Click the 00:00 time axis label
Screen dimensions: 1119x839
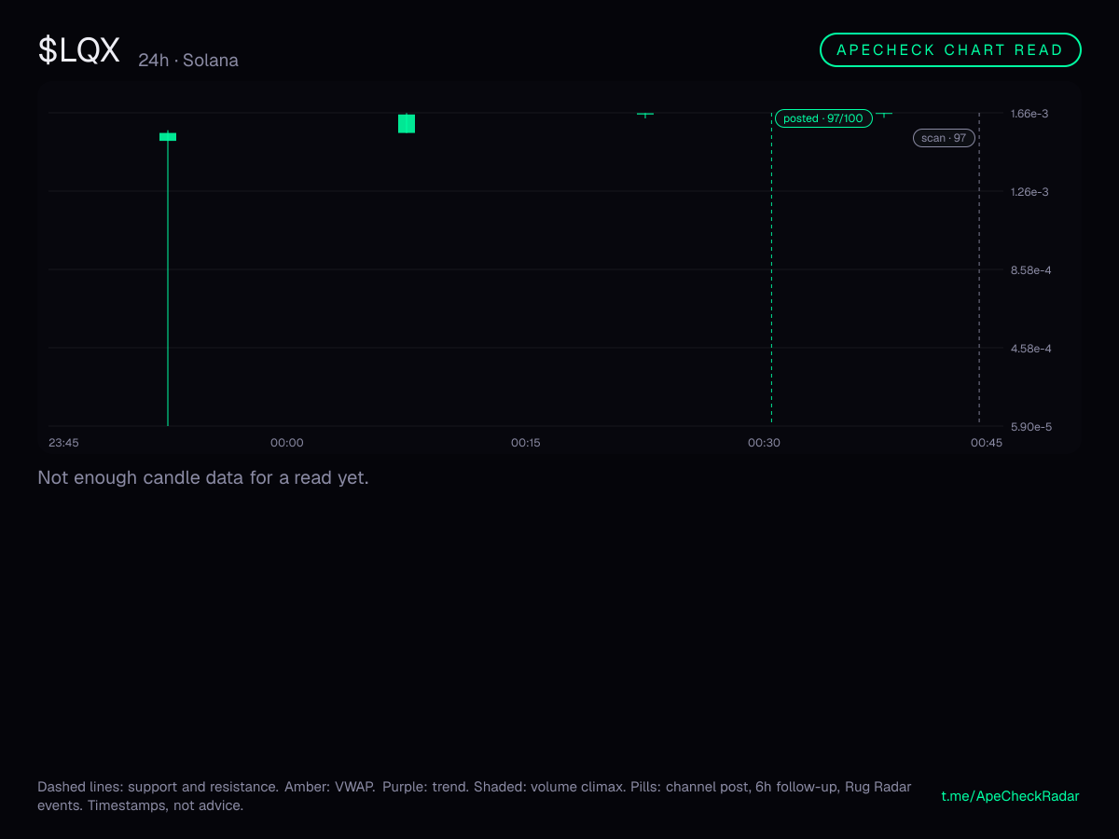pyautogui.click(x=287, y=443)
